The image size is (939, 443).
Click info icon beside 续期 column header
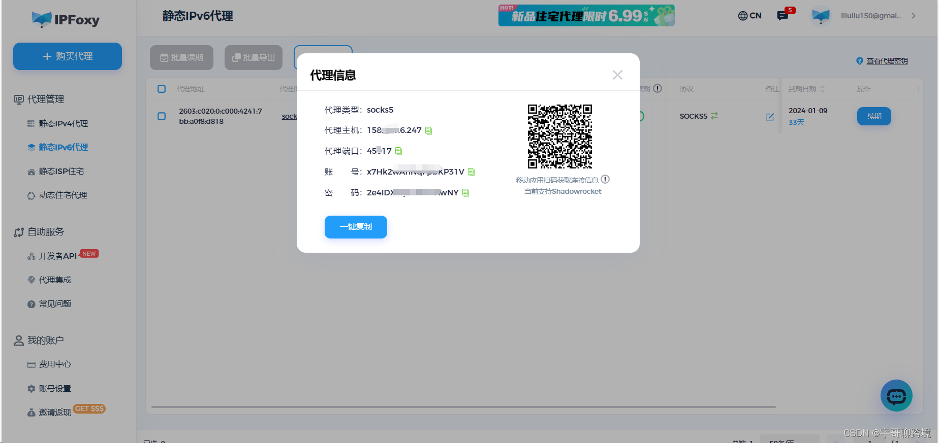pyautogui.click(x=658, y=88)
